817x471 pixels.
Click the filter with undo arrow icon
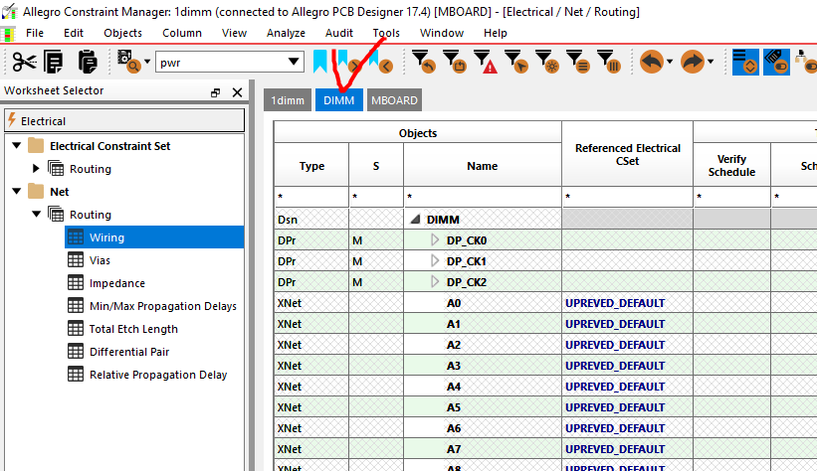pos(424,62)
